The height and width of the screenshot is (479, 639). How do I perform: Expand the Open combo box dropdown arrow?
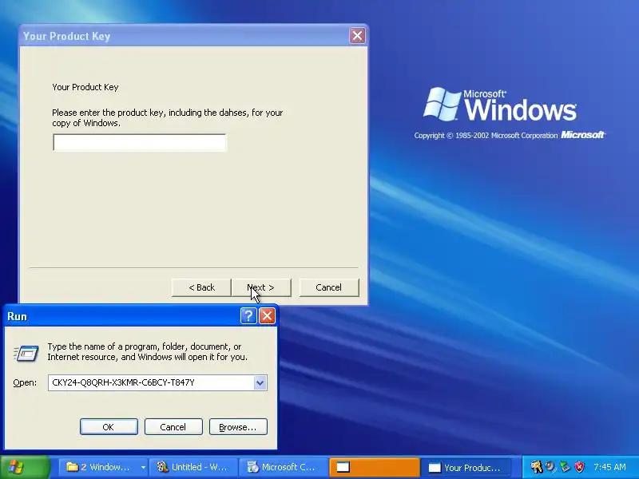(x=260, y=383)
